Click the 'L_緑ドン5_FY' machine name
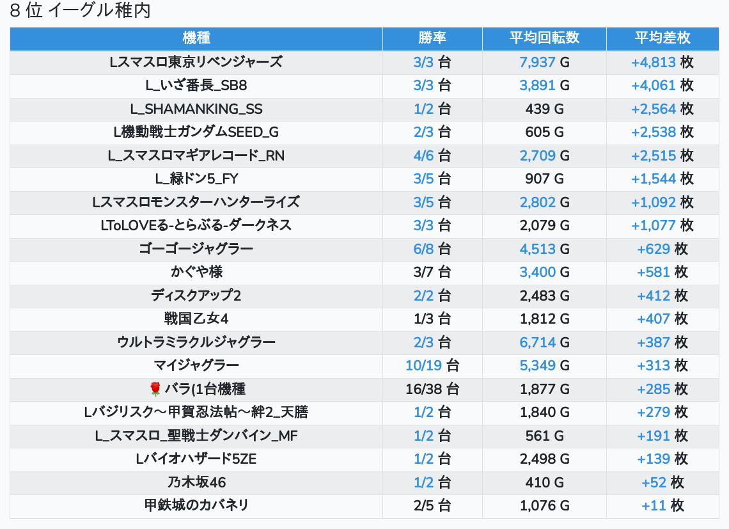The height and width of the screenshot is (529, 729). [x=196, y=178]
